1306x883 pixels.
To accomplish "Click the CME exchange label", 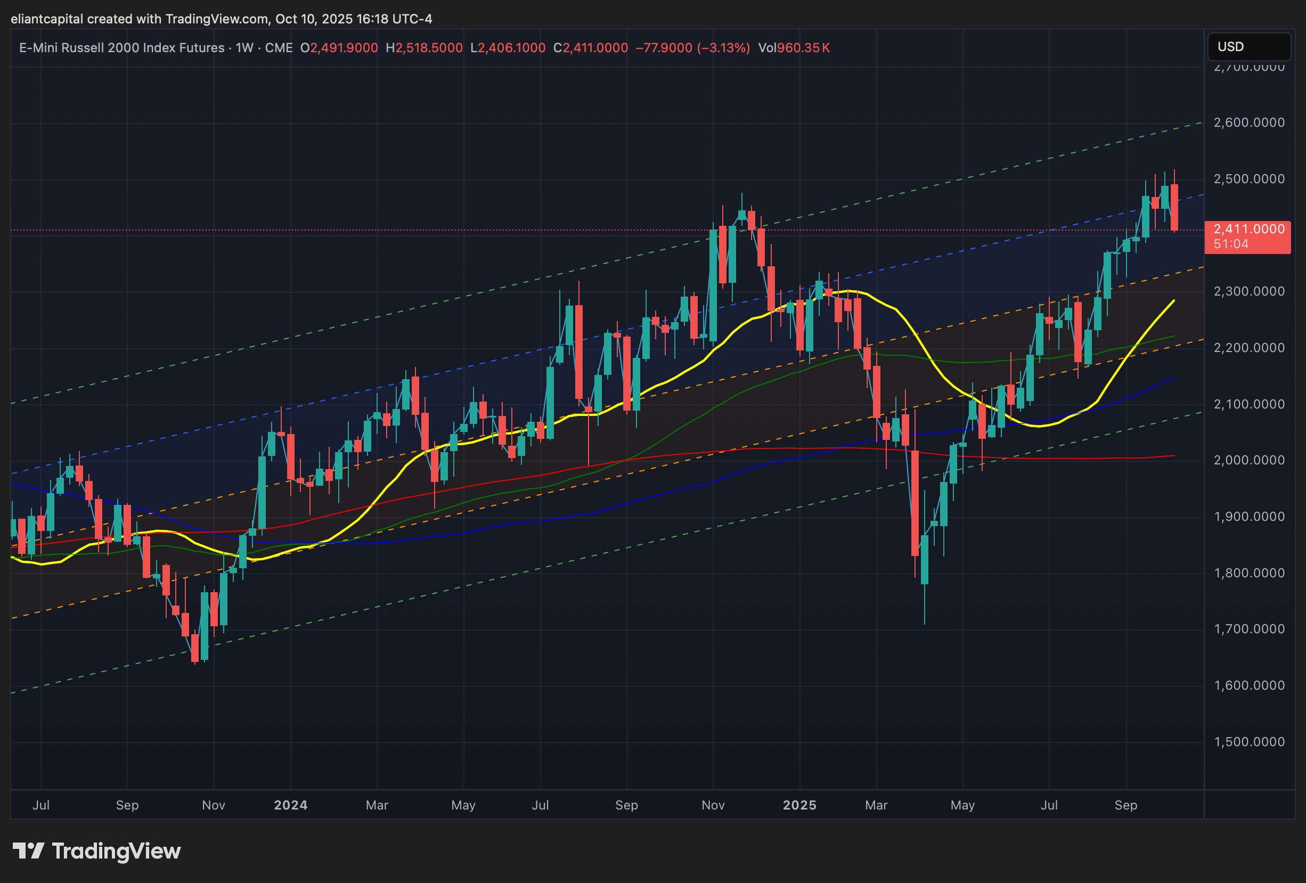I will pyautogui.click(x=279, y=48).
